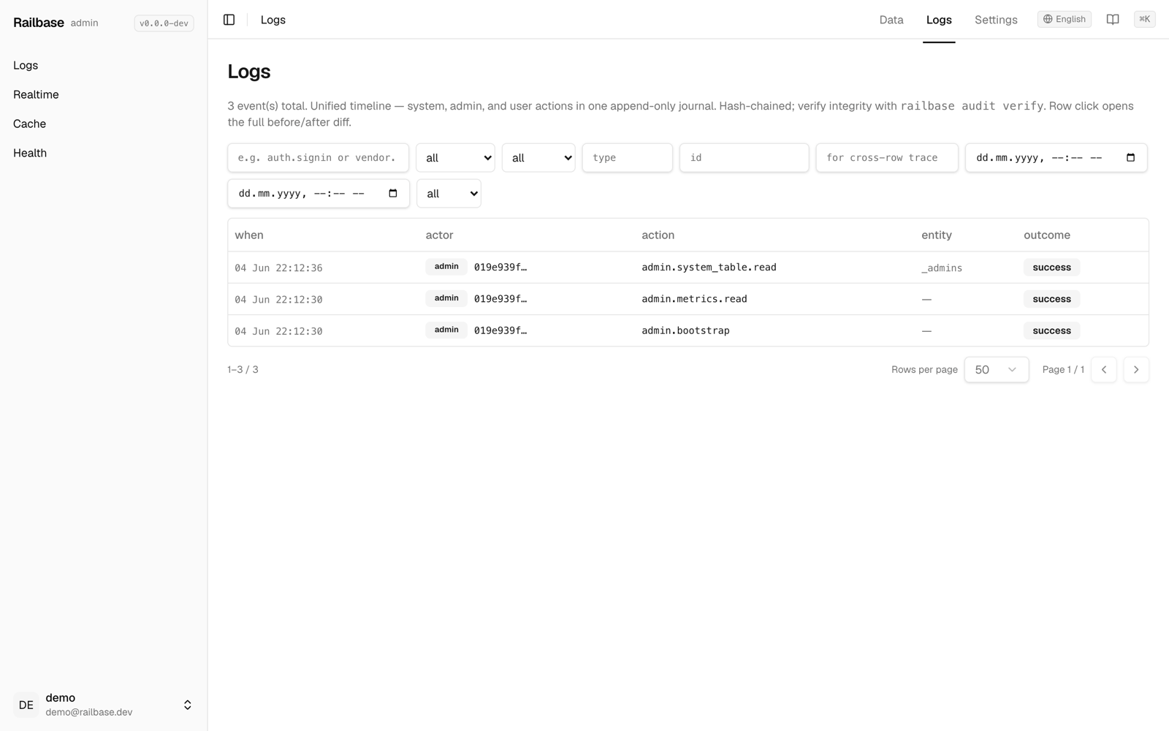Screen dimensions: 1169x731
Task: Open Logs in the sidebar
Action: pos(26,65)
